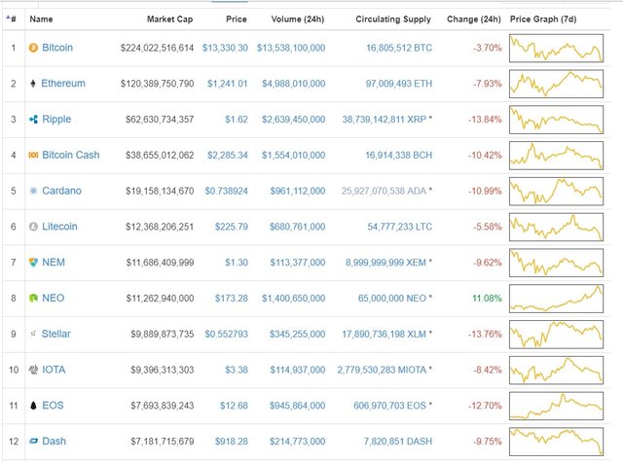Click supply 16,805,512 BTC

coord(399,48)
